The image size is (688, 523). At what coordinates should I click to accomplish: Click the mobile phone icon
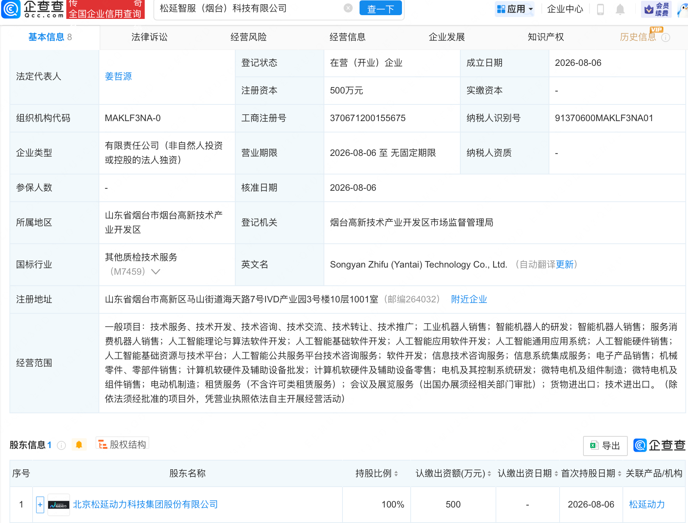(600, 9)
